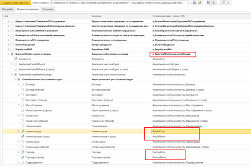The image size is (251, 167).
Task: Expand the МестоХранения node
Action: point(19,105)
